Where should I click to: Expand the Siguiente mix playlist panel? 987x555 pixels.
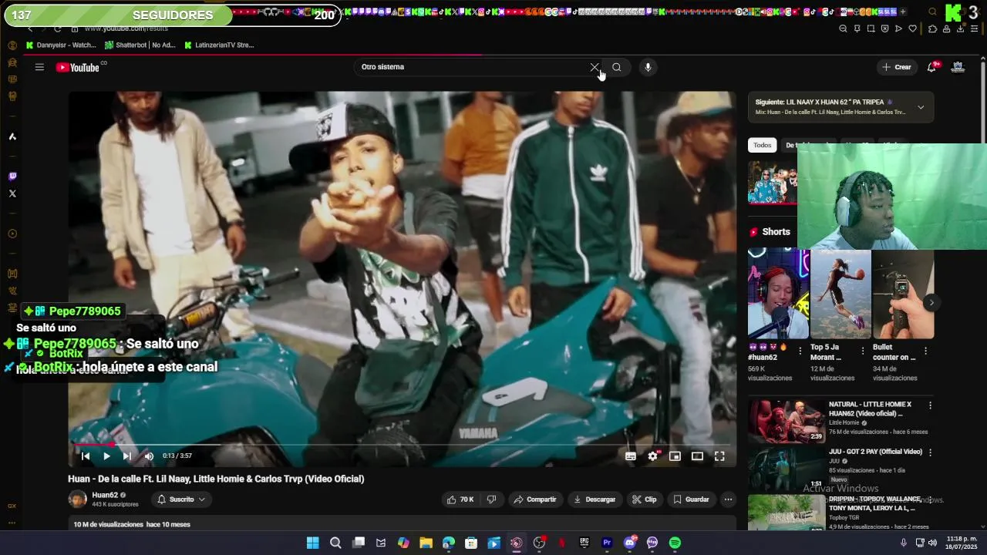tap(921, 107)
